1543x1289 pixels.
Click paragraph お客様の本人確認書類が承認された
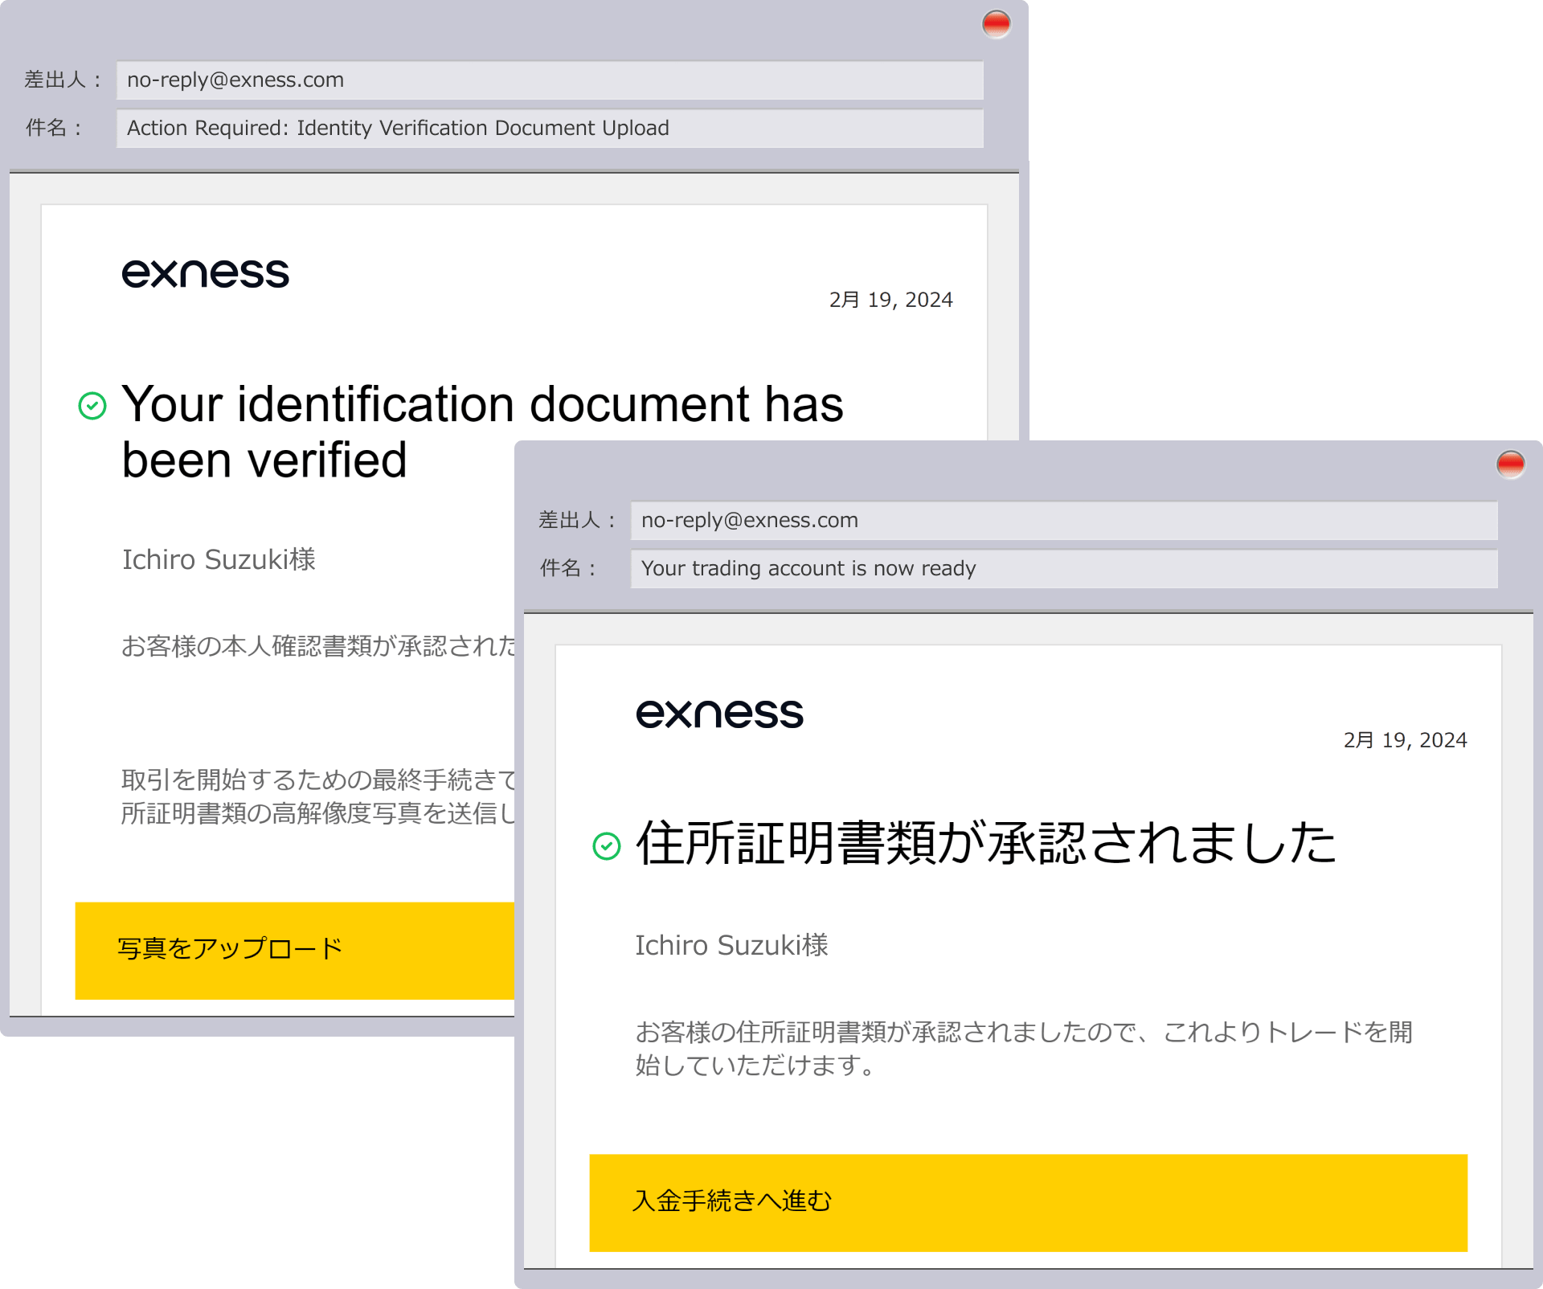[318, 646]
